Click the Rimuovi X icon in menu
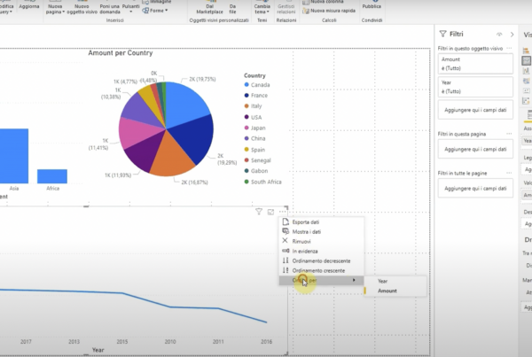Image resolution: width=532 pixels, height=357 pixels. (x=285, y=241)
